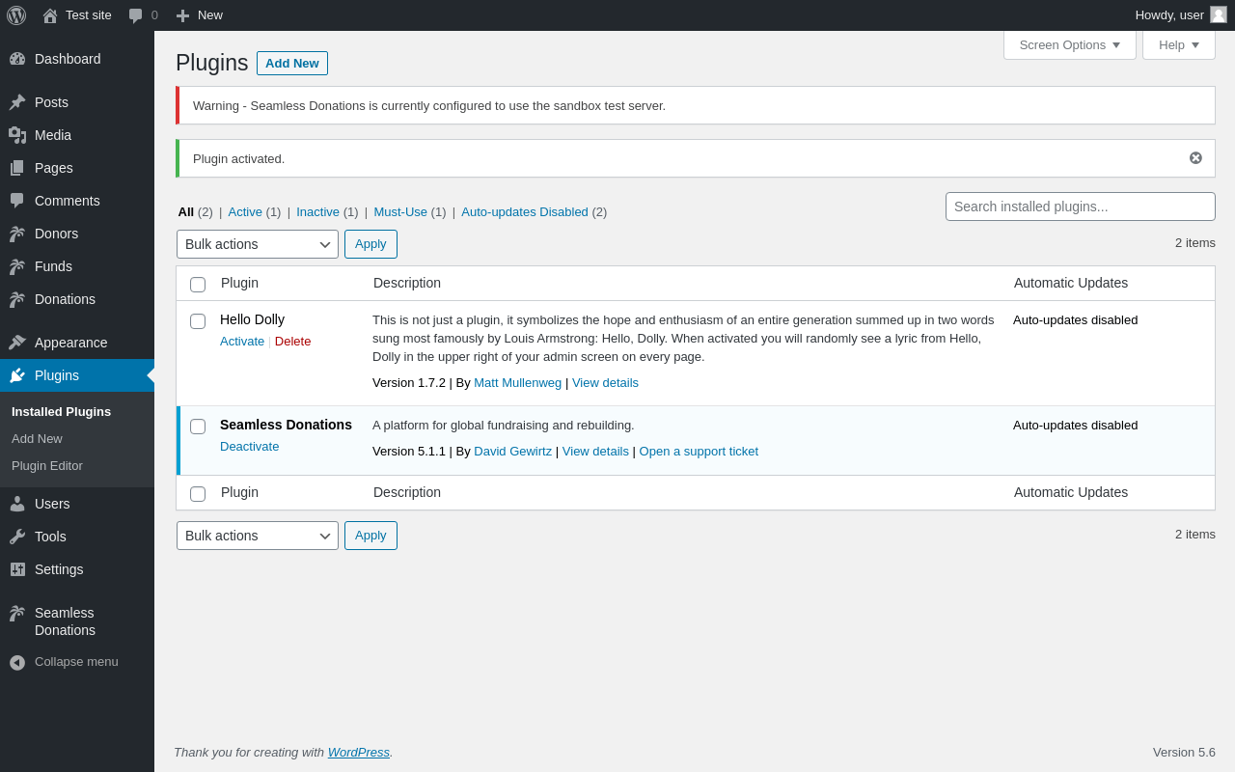Viewport: 1235px width, 772px height.
Task: Click the Add New button beside Plugins
Action: pyautogui.click(x=292, y=63)
